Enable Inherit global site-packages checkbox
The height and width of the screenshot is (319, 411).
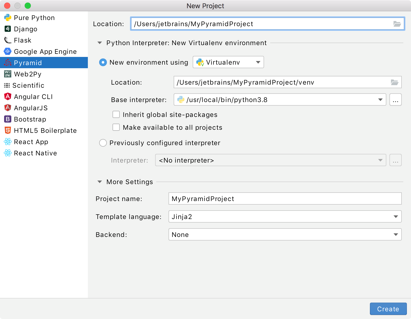[116, 114]
